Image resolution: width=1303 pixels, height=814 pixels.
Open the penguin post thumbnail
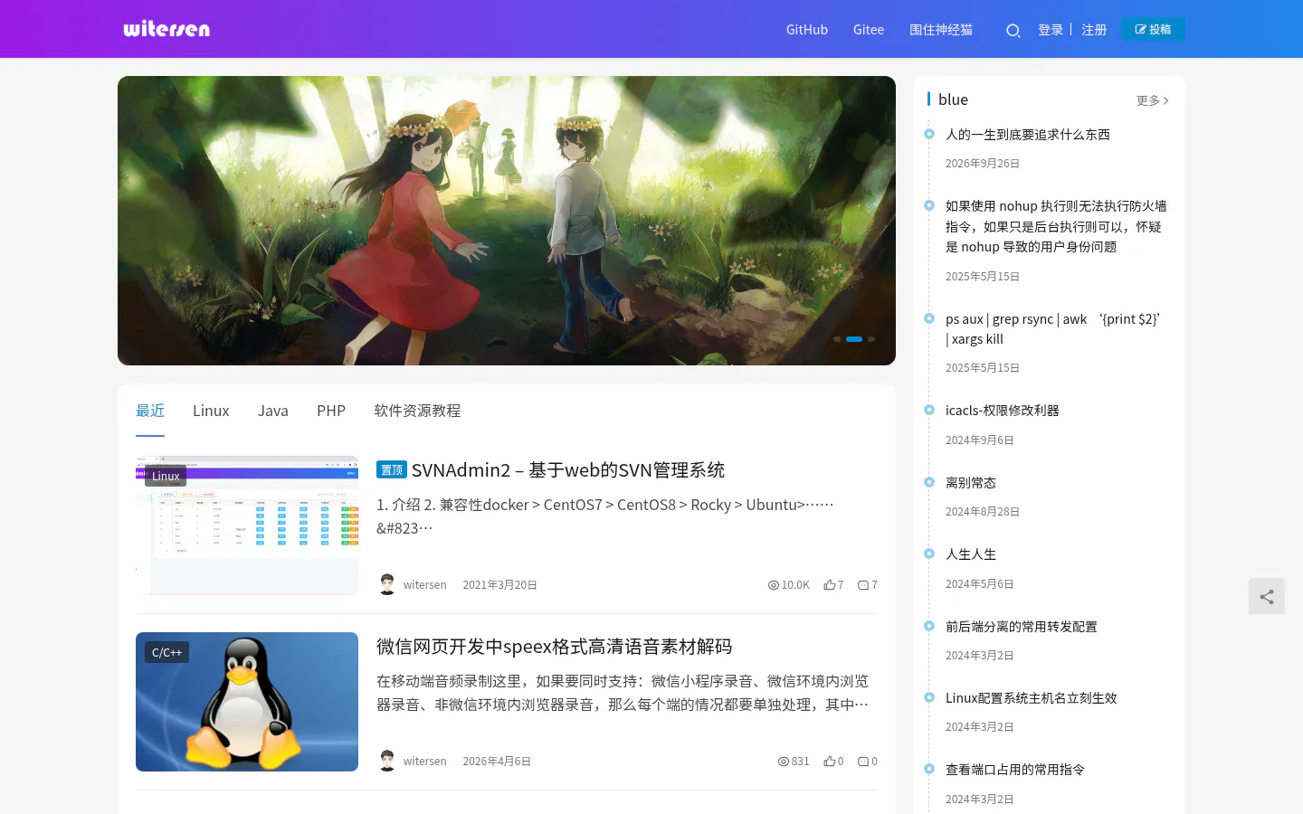tap(247, 702)
